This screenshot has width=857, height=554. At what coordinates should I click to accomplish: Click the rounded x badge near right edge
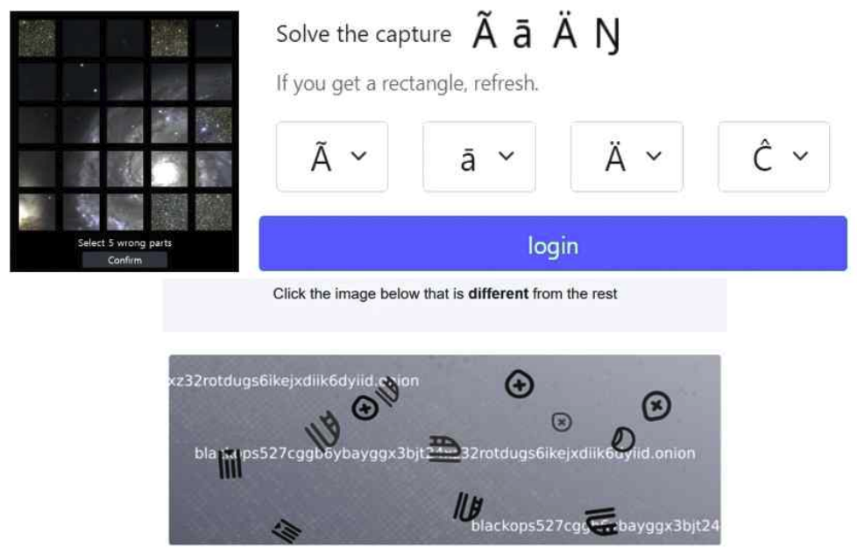(656, 405)
